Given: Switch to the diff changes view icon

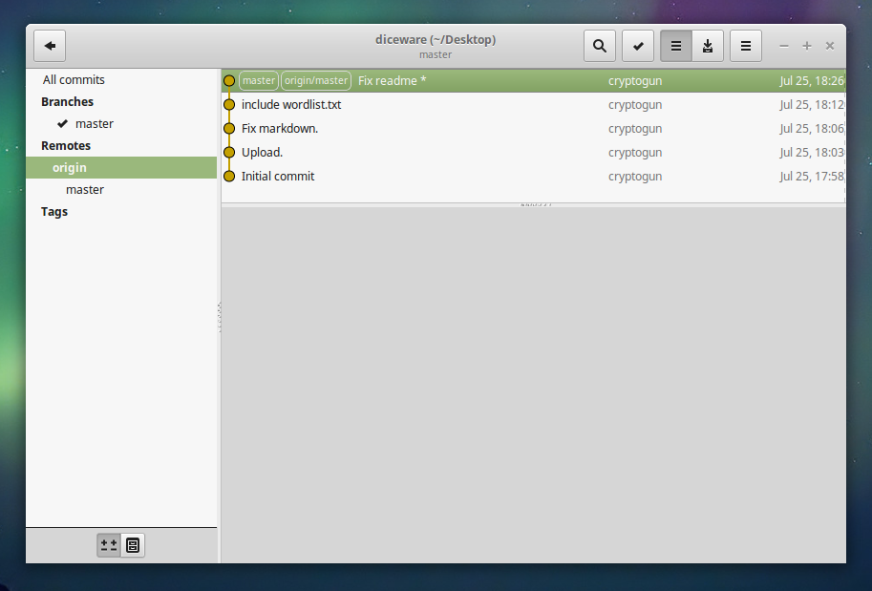Looking at the screenshot, I should (108, 545).
